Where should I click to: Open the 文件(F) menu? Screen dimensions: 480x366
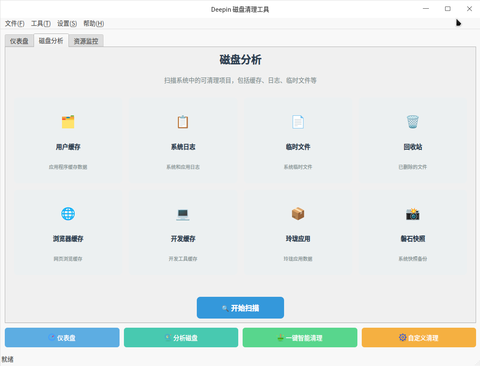[x=14, y=24]
